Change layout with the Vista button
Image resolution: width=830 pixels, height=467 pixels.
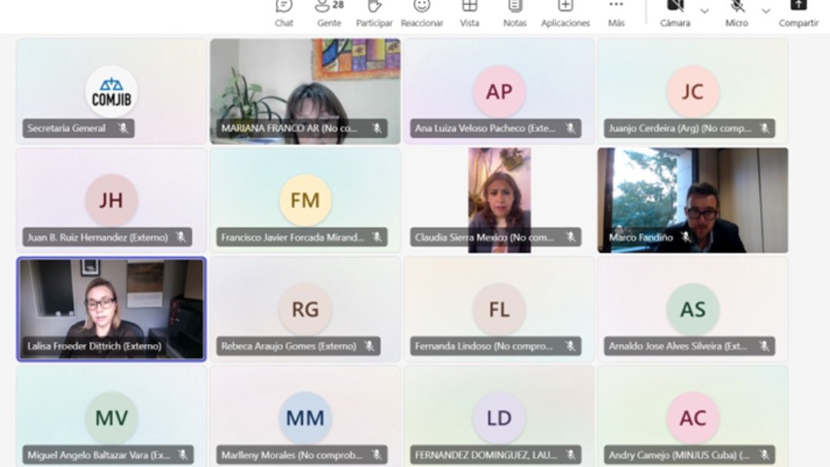tap(470, 13)
